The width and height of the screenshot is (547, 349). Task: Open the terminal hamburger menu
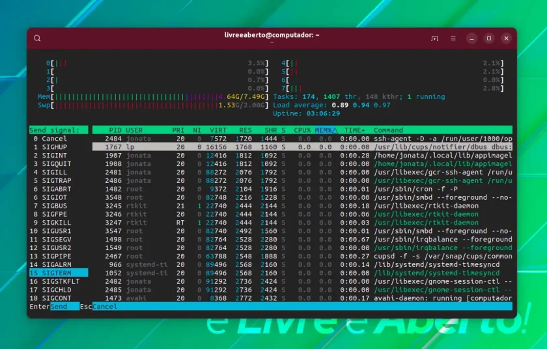453,38
